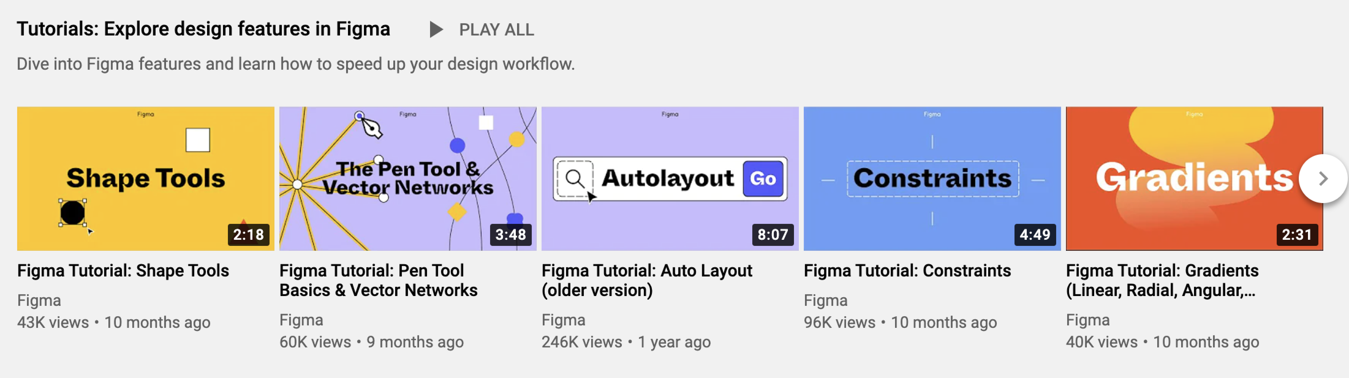Click Figma channel name under Shape Tools
The width and height of the screenshot is (1349, 378).
[39, 300]
